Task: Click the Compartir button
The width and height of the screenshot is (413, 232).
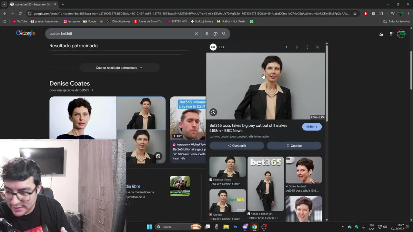Action: point(237,146)
